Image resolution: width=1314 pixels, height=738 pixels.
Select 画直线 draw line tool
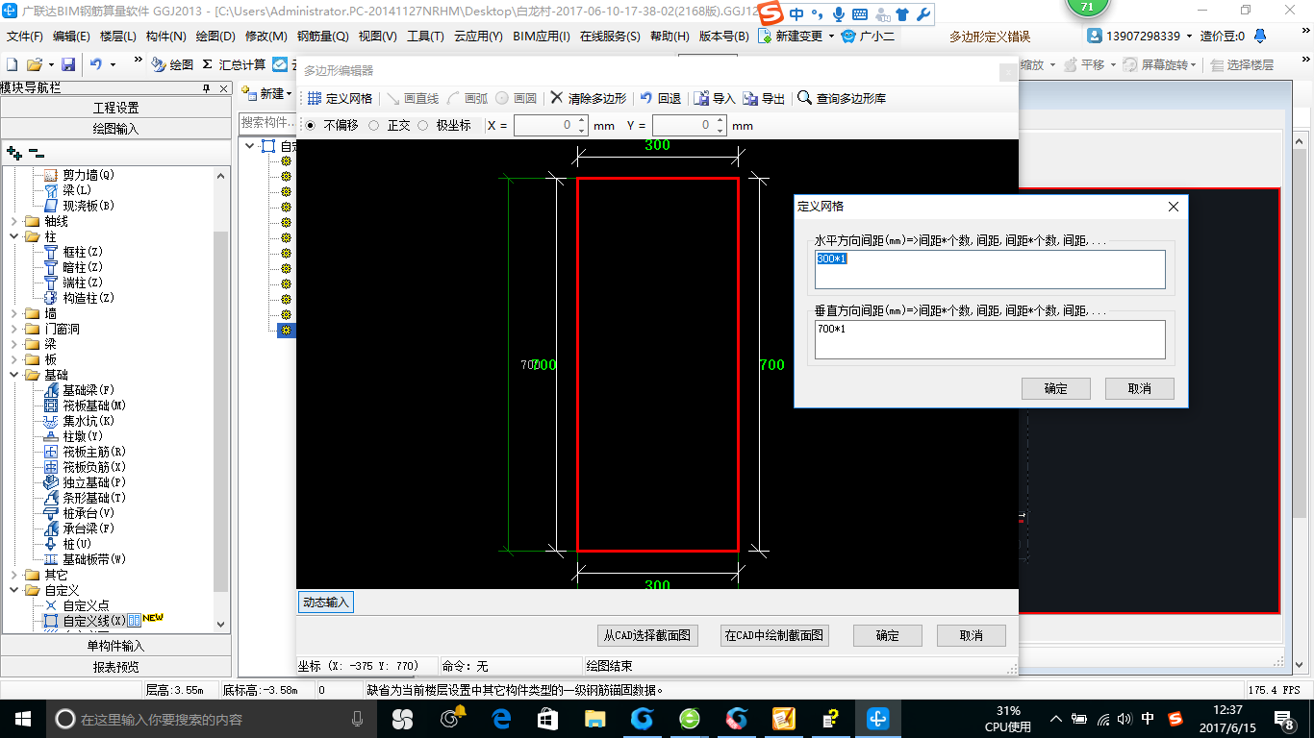[x=413, y=98]
